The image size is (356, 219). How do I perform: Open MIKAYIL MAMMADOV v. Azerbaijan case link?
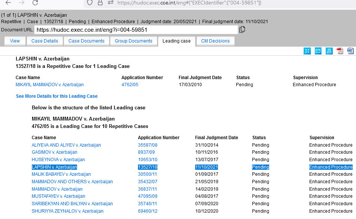pyautogui.click(x=49, y=84)
